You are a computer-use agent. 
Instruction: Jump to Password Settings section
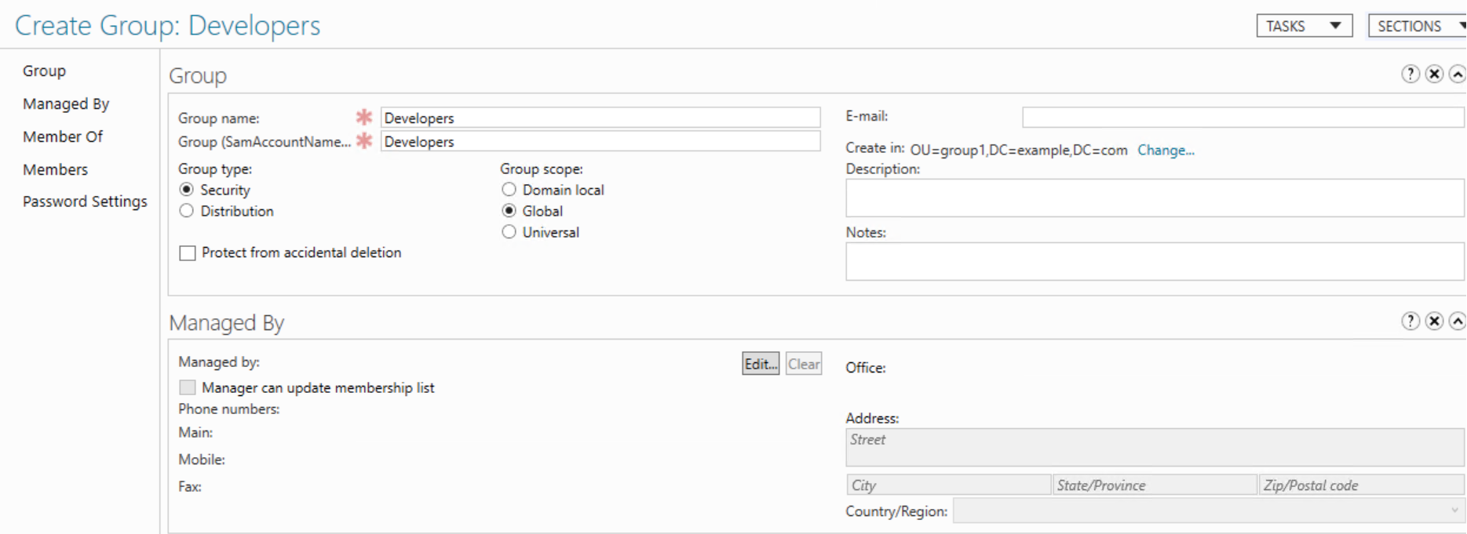(85, 202)
